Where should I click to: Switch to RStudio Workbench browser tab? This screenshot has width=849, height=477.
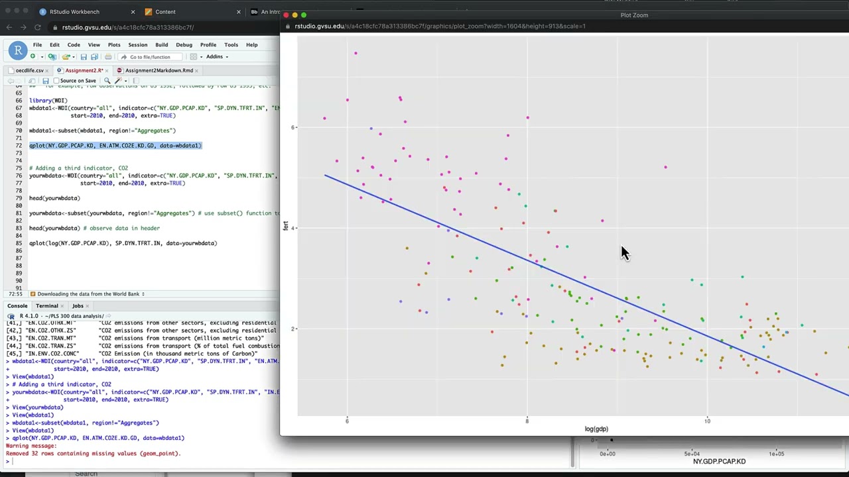[86, 12]
